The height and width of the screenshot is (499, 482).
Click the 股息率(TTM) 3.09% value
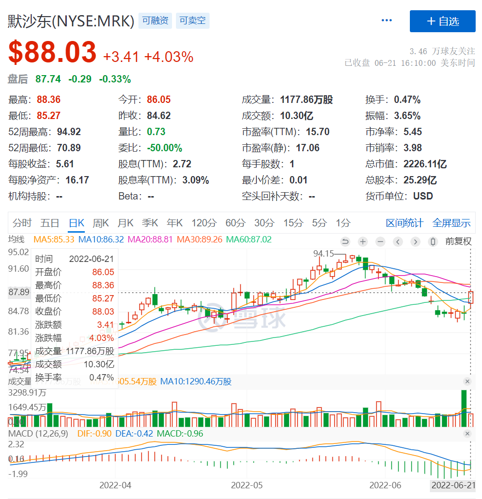(195, 180)
